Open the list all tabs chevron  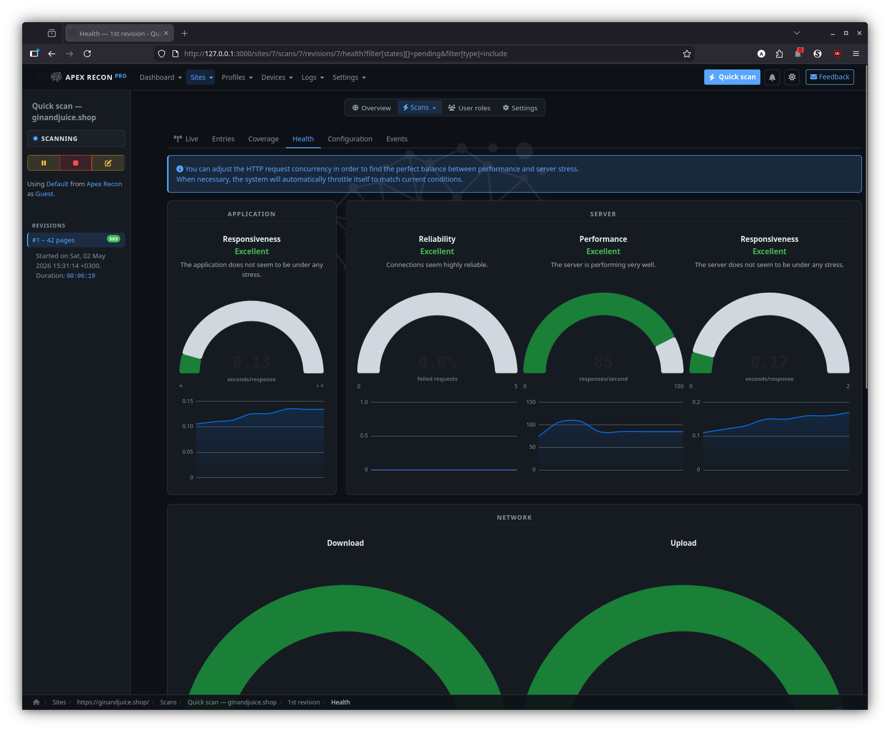coord(797,33)
